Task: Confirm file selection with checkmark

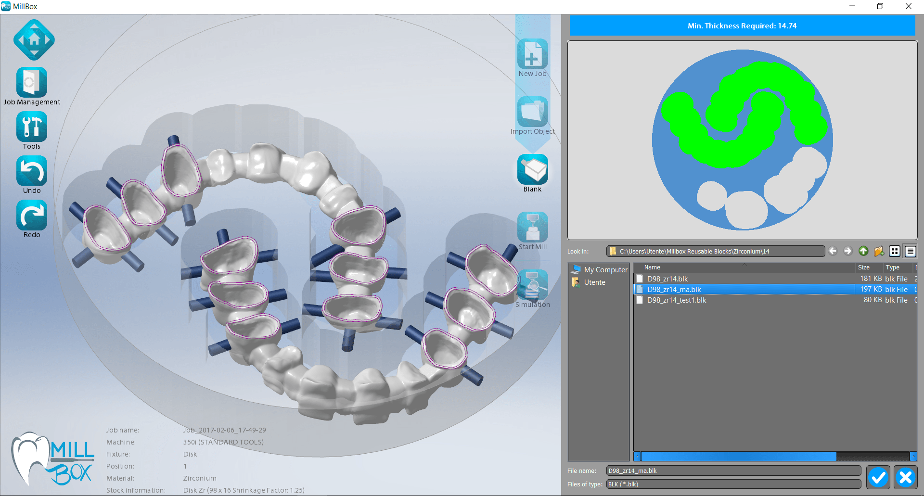Action: 878,477
